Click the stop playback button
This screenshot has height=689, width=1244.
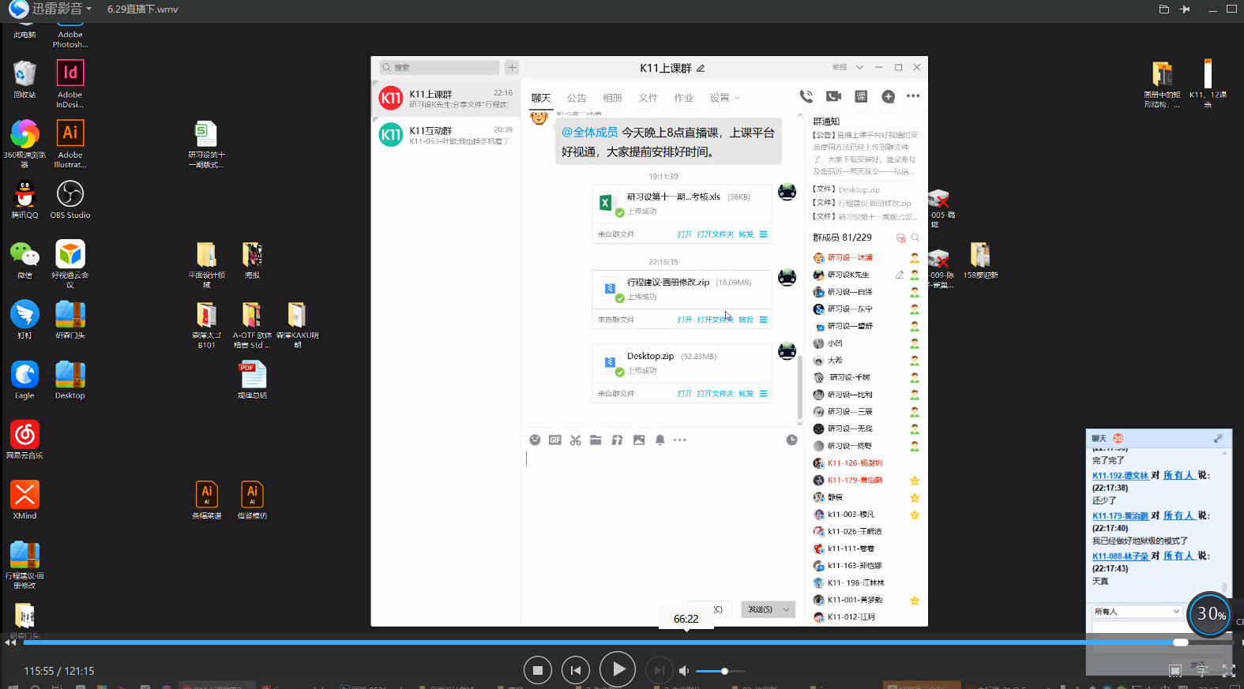[x=538, y=670]
